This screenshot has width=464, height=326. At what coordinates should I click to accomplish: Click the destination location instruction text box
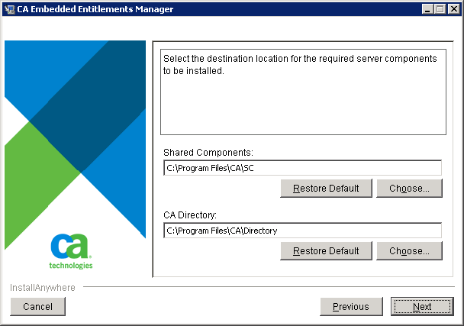(303, 92)
